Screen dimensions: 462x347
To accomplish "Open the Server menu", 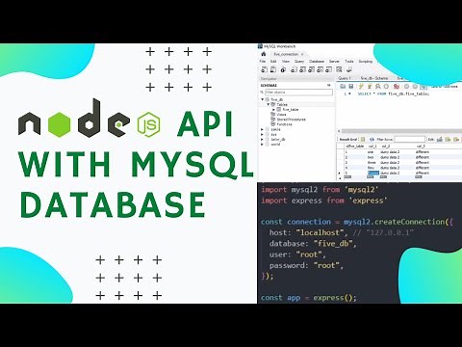I will [x=334, y=61].
